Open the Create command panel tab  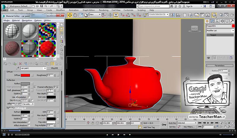tap(207, 21)
